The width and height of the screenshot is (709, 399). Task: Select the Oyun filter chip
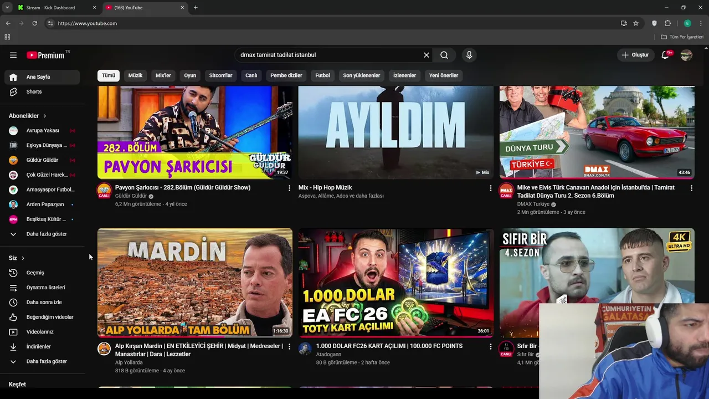click(190, 75)
